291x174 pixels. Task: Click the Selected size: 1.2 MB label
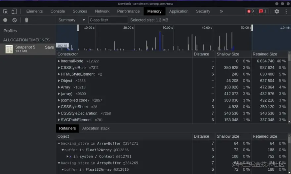point(149,20)
